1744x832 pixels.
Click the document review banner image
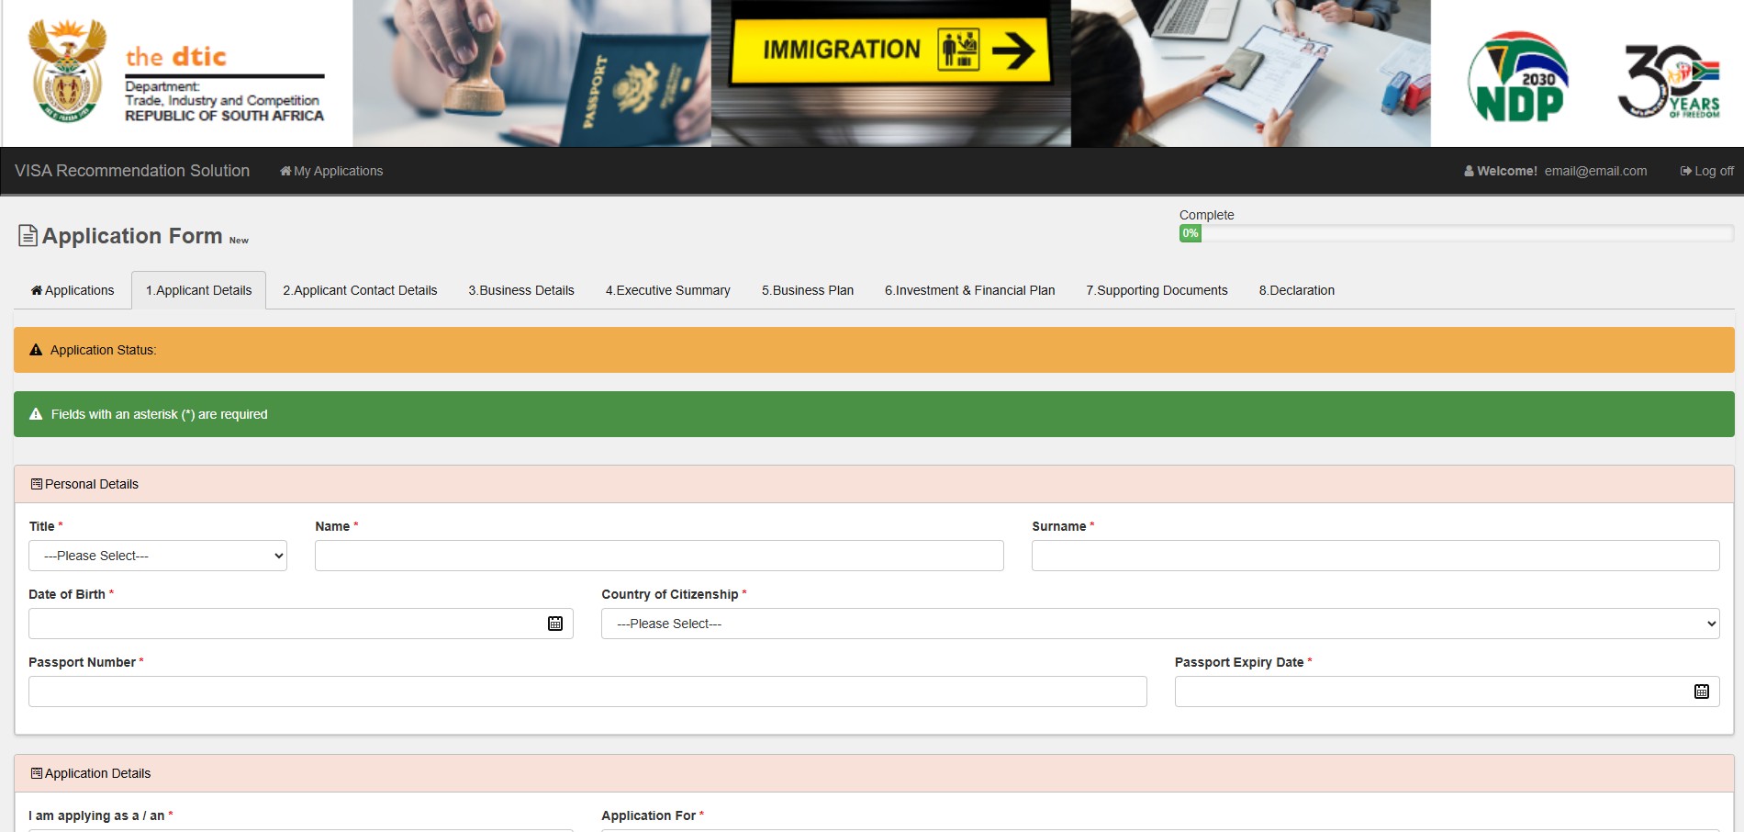1250,73
